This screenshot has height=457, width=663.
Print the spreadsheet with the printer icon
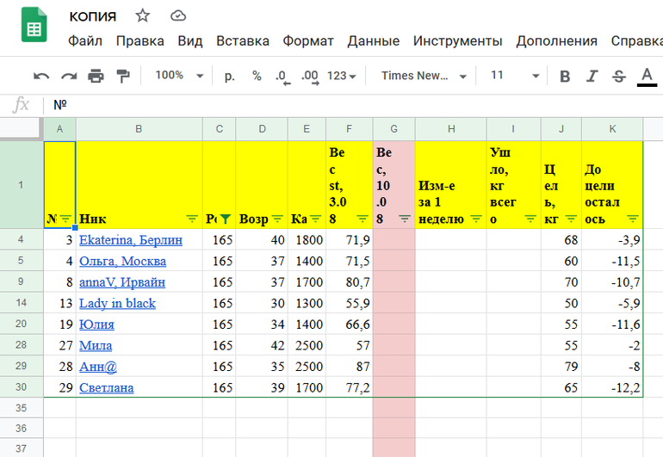96,76
